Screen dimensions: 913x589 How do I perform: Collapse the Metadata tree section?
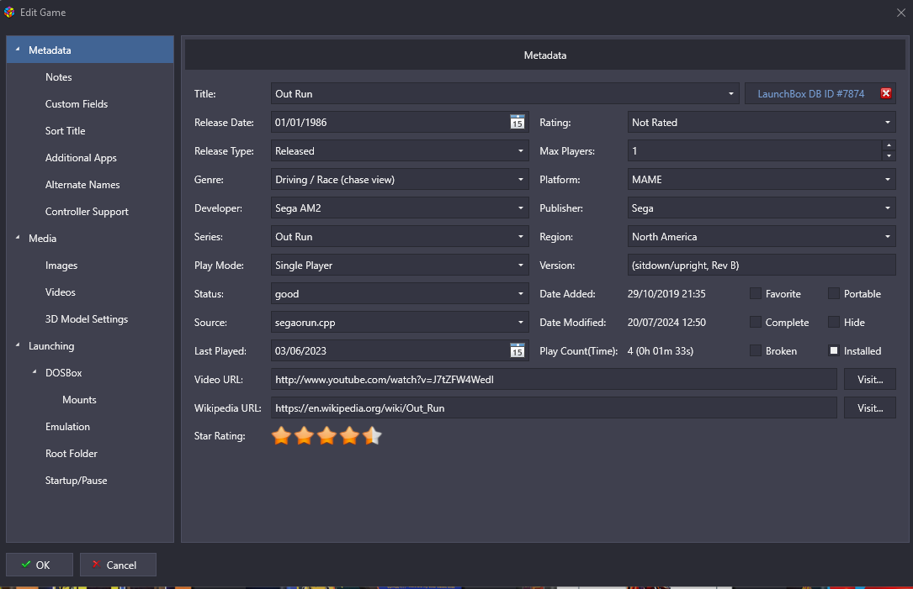click(x=18, y=50)
